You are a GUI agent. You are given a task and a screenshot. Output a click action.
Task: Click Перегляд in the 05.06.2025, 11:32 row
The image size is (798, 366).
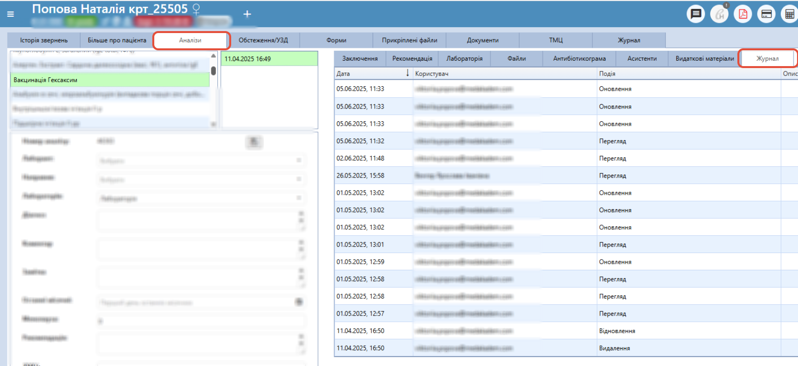(x=613, y=141)
